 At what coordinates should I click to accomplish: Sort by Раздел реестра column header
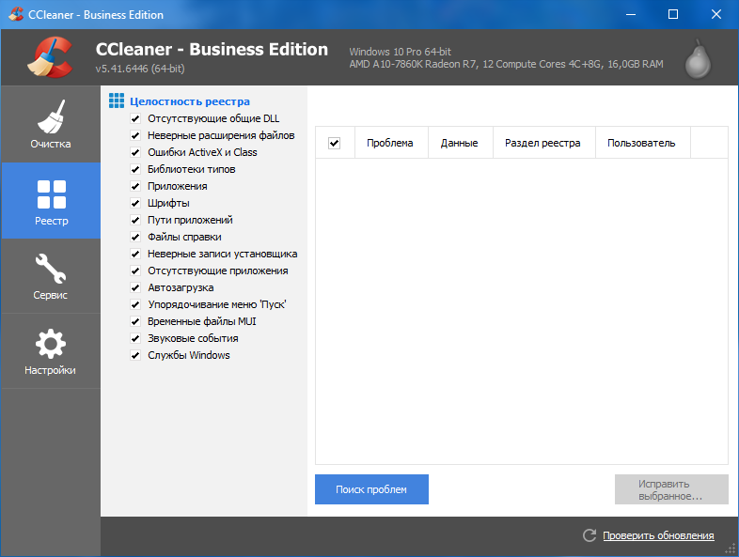(543, 143)
